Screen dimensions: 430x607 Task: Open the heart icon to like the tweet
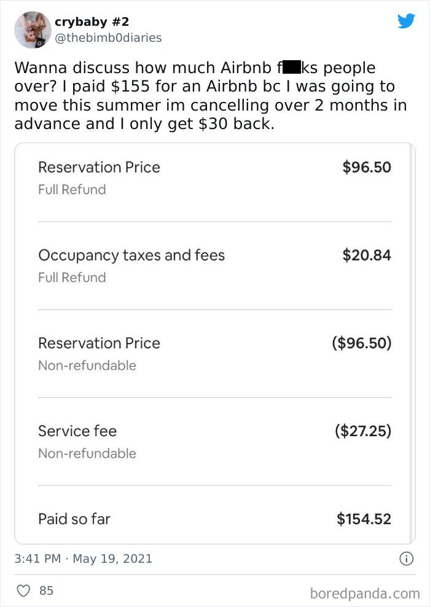click(x=22, y=590)
